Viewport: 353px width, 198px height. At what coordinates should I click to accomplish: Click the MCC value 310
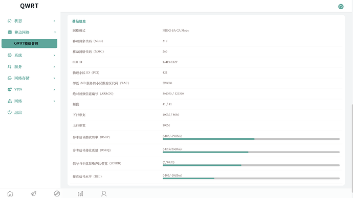165,41
